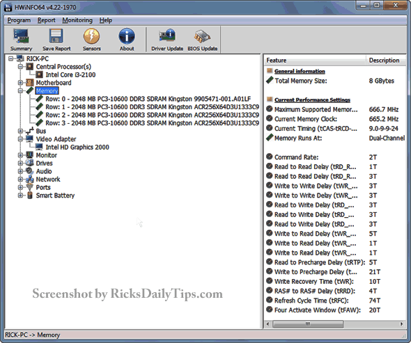Image resolution: width=411 pixels, height=343 pixels.
Task: Open the Help menu
Action: point(106,20)
